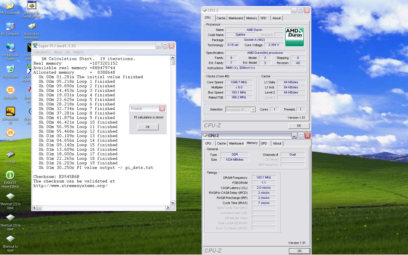Click the Rated FSB value 366.2 MHz
The width and height of the screenshot is (408, 255).
tap(239, 97)
